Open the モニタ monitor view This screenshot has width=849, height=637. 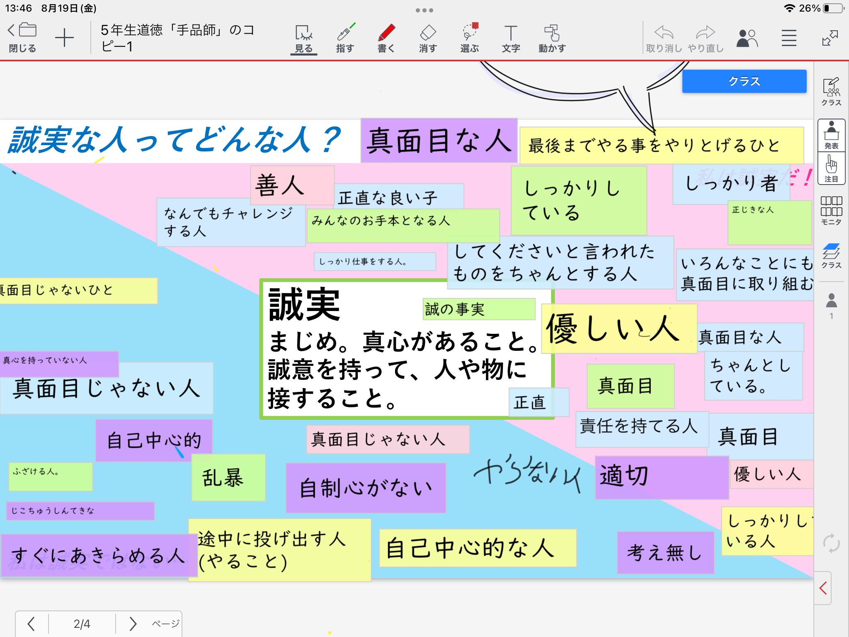tap(831, 211)
